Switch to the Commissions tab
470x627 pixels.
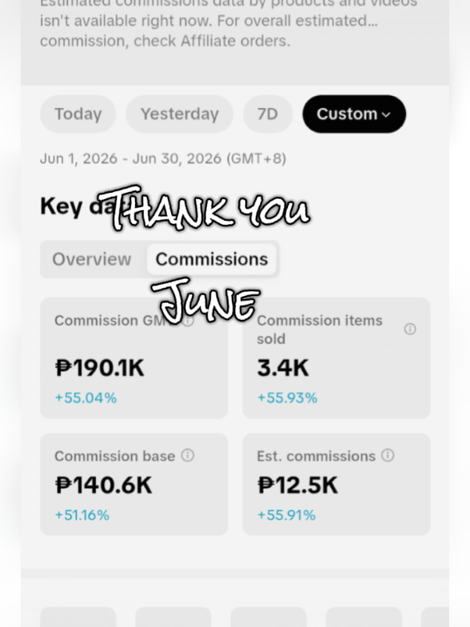[212, 259]
